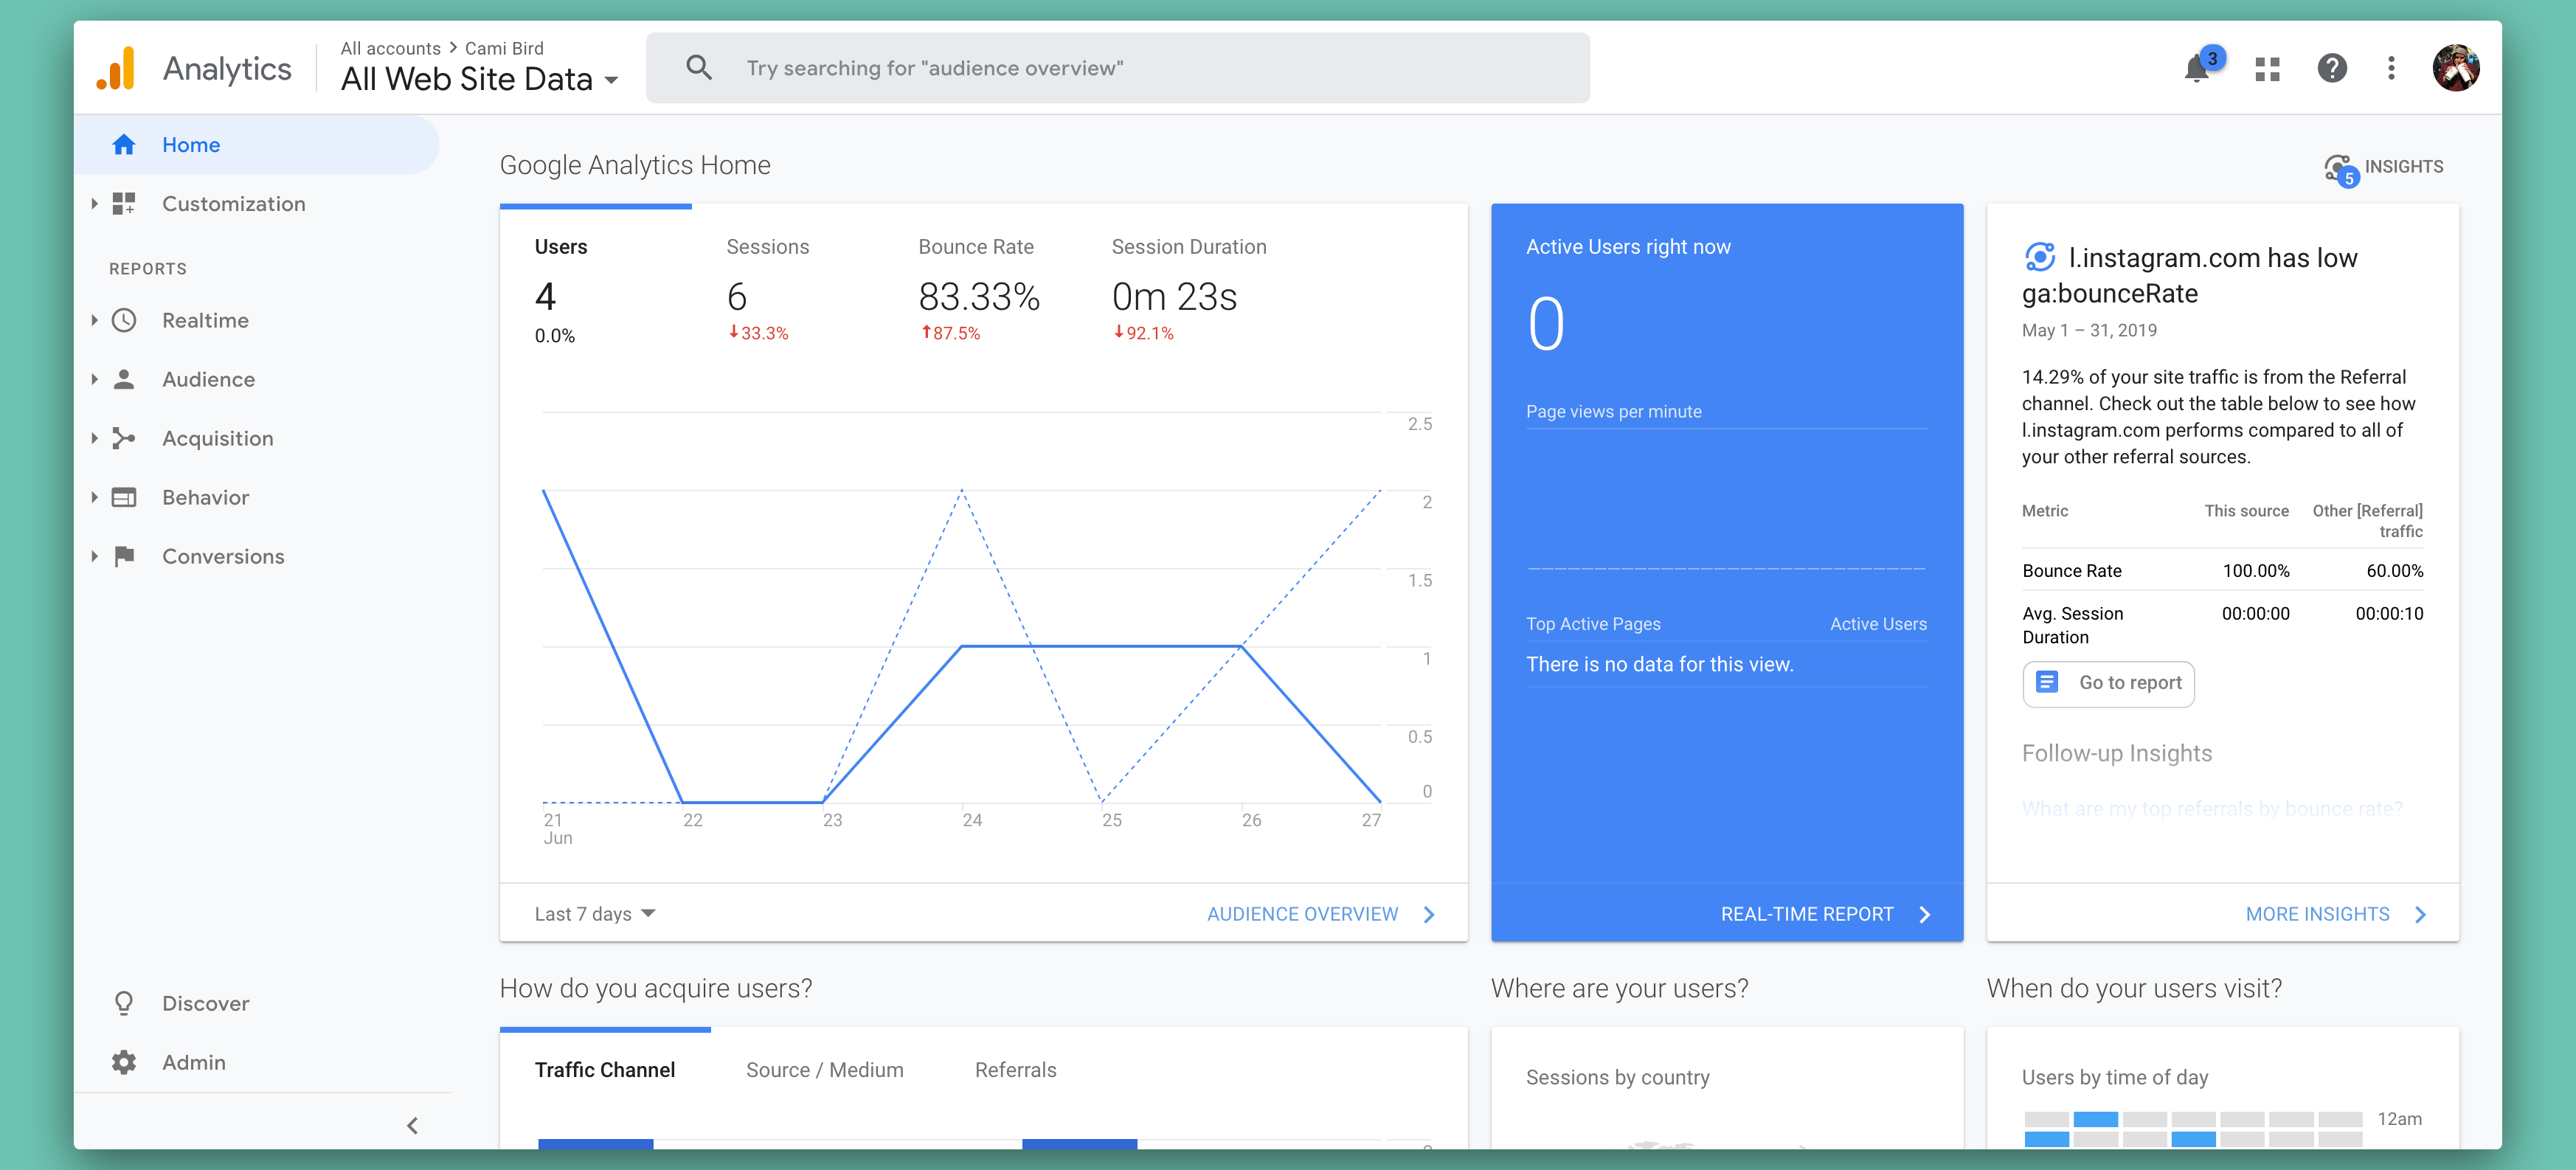Screen dimensions: 2576x1170
Task: Expand the Realtime reports section
Action: (x=95, y=320)
